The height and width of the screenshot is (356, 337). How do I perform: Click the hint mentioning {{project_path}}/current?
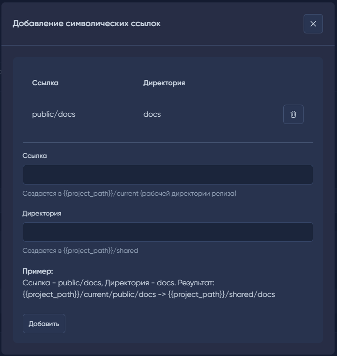129,193
